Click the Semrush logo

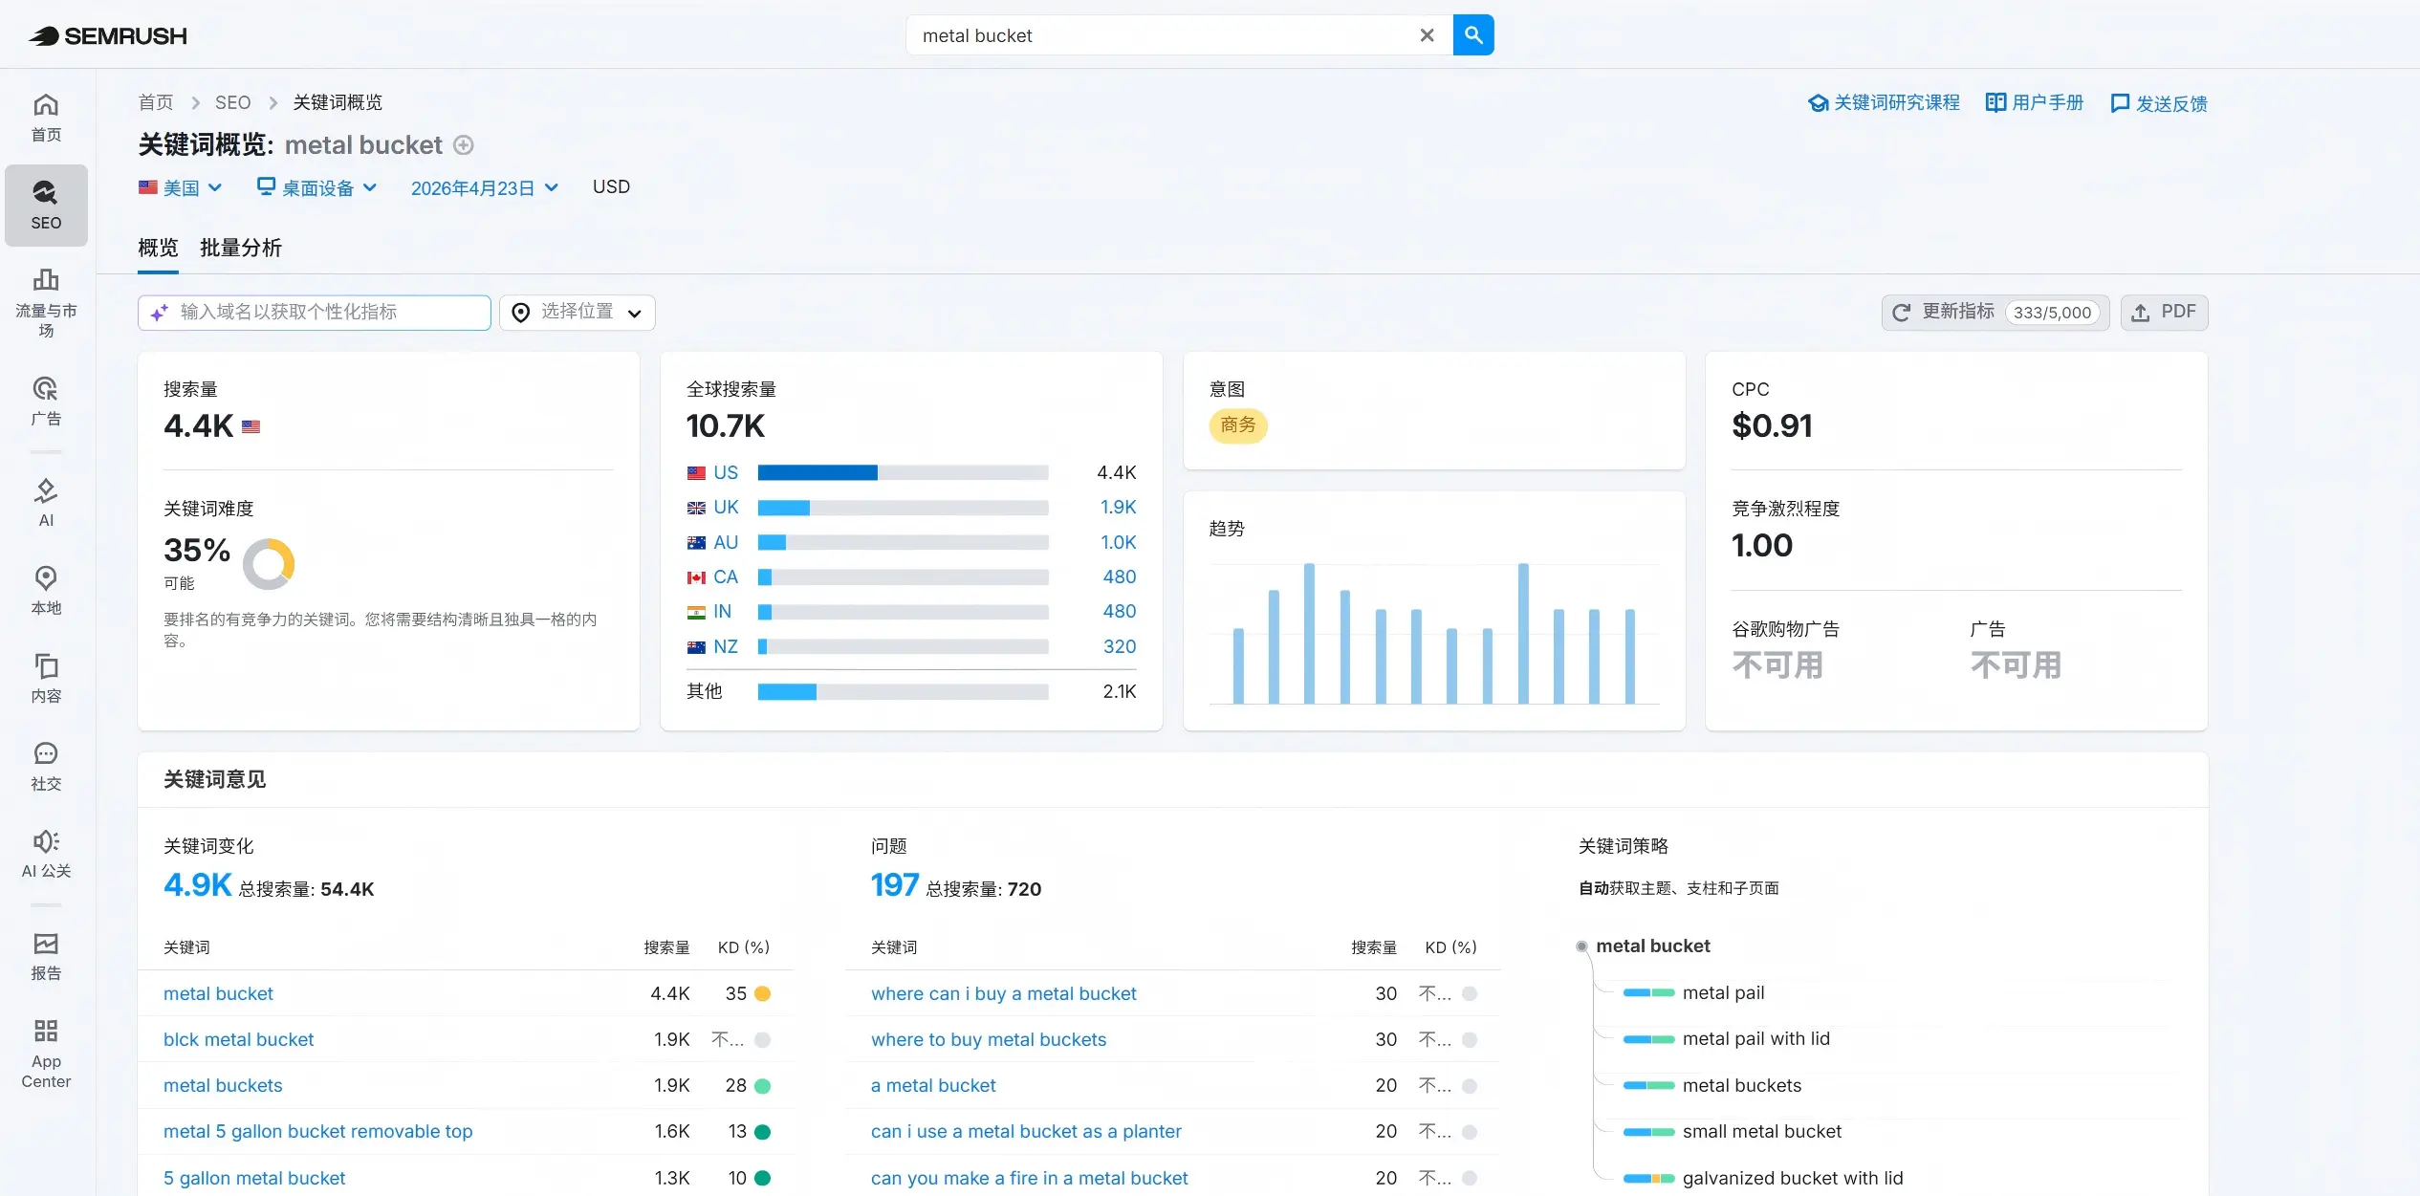pyautogui.click(x=107, y=35)
